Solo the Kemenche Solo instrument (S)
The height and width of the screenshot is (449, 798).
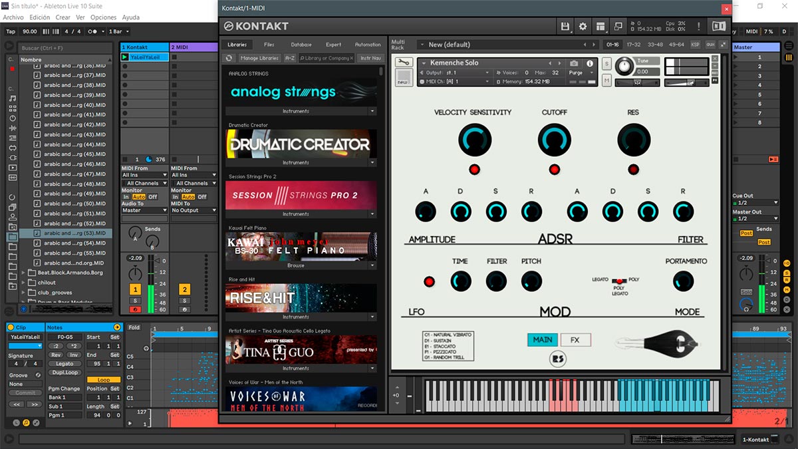606,64
